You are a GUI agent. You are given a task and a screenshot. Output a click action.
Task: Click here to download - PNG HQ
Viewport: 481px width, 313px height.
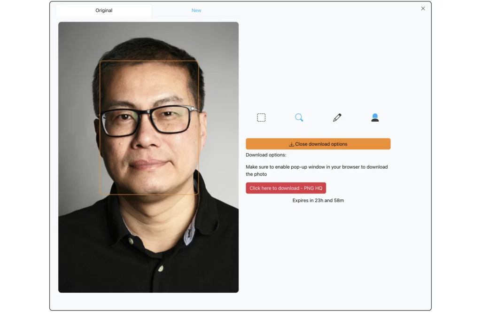(x=286, y=188)
